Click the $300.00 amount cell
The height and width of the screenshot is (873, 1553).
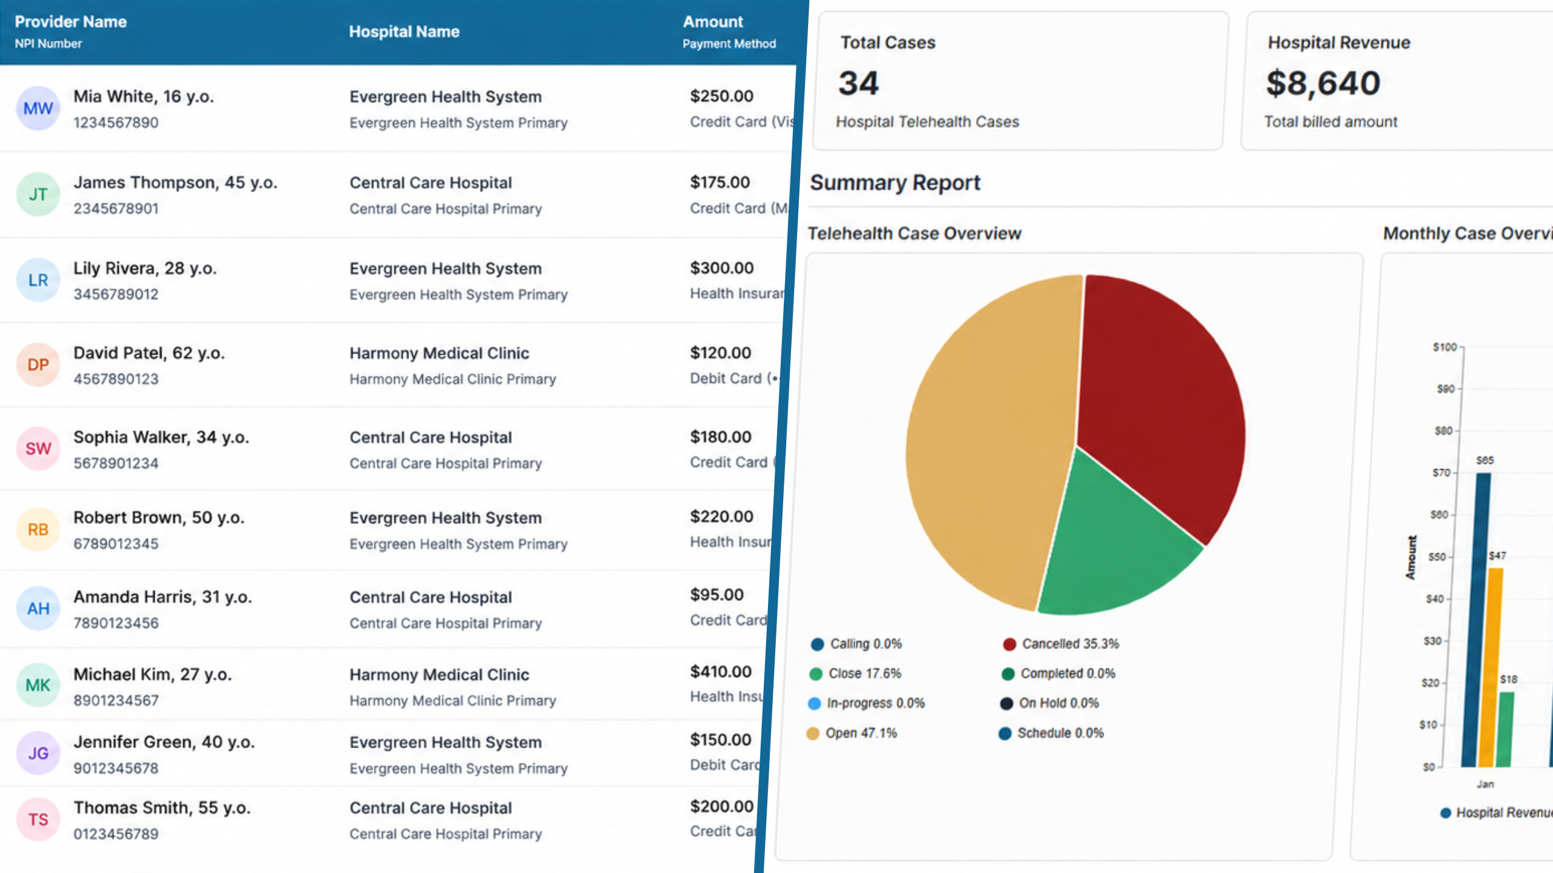point(721,267)
